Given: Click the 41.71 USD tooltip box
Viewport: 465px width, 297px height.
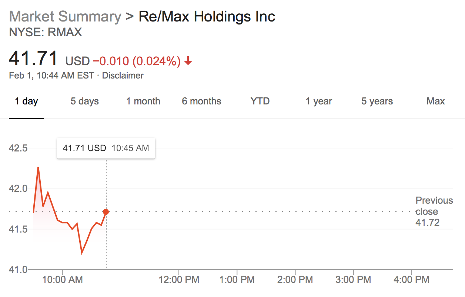Looking at the screenshot, I should tap(106, 148).
